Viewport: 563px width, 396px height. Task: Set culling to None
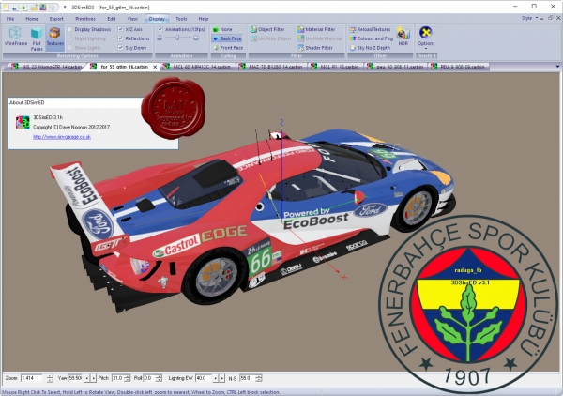click(x=222, y=29)
